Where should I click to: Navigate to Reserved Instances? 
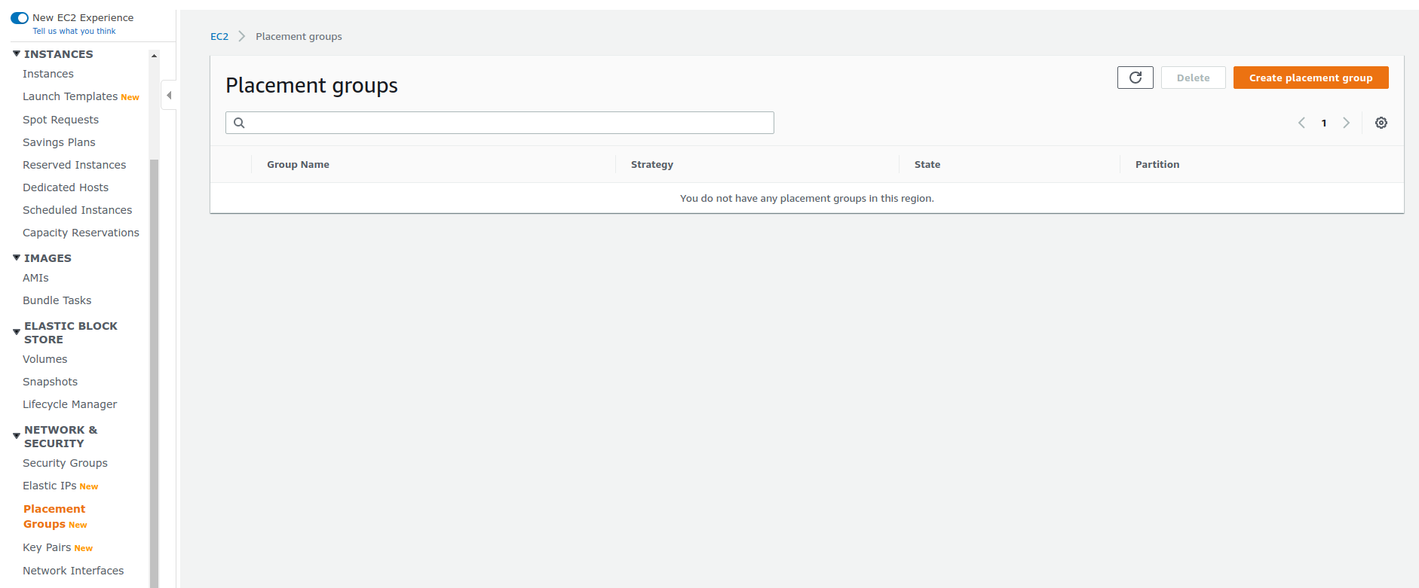(x=74, y=165)
